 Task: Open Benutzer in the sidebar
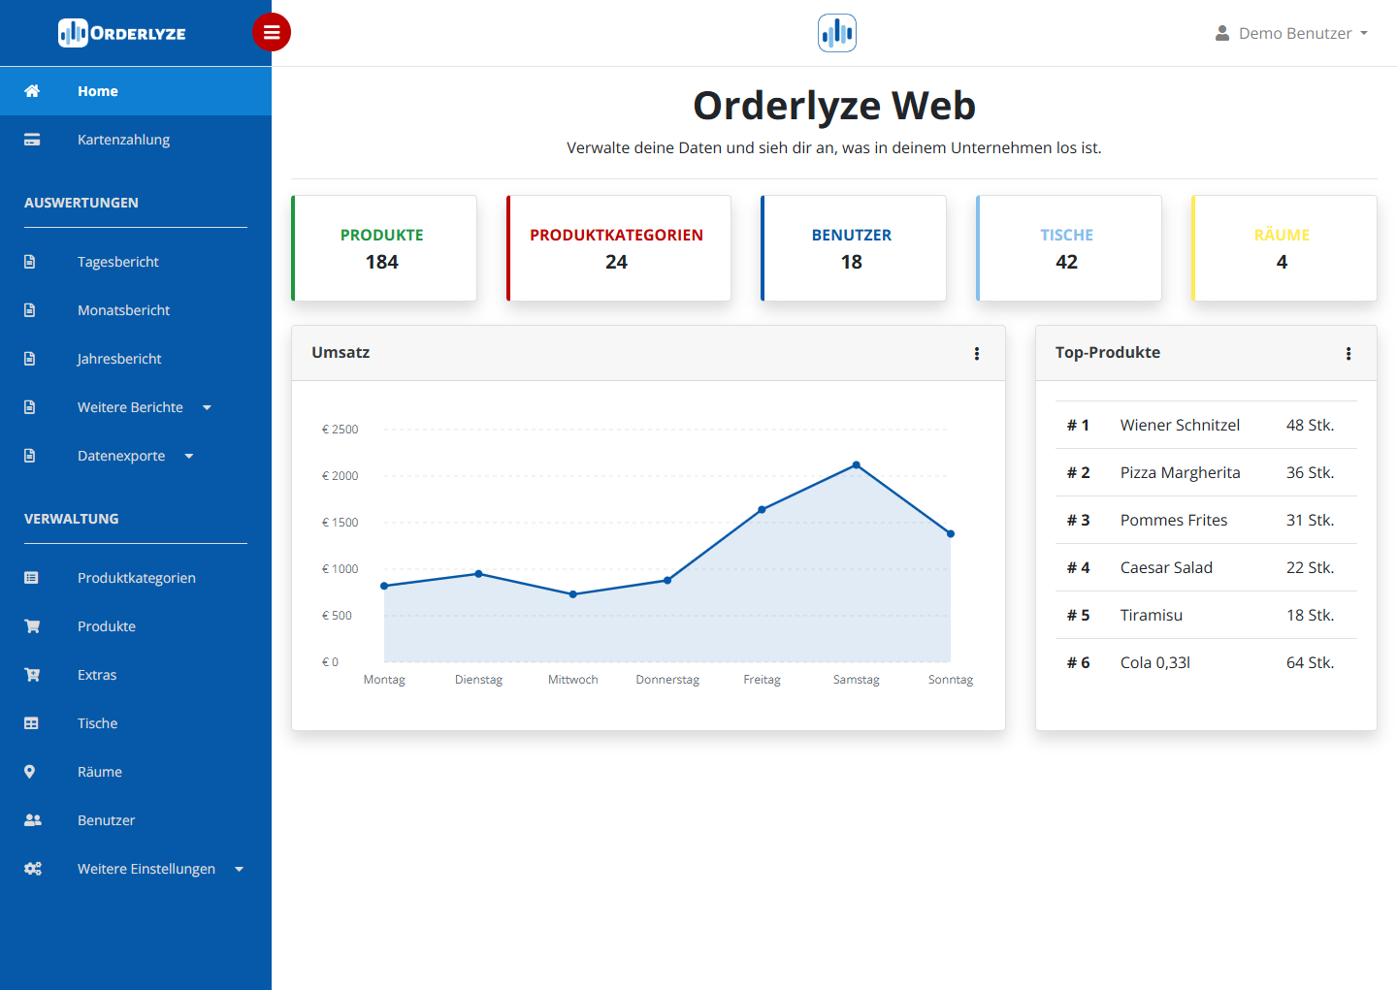click(x=136, y=820)
